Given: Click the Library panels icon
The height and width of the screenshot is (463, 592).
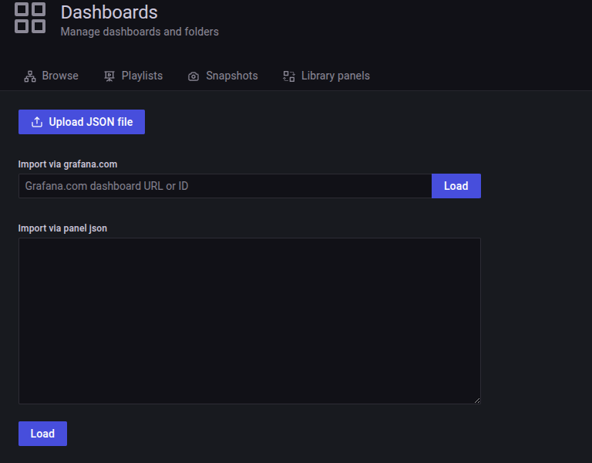Looking at the screenshot, I should click(x=289, y=76).
